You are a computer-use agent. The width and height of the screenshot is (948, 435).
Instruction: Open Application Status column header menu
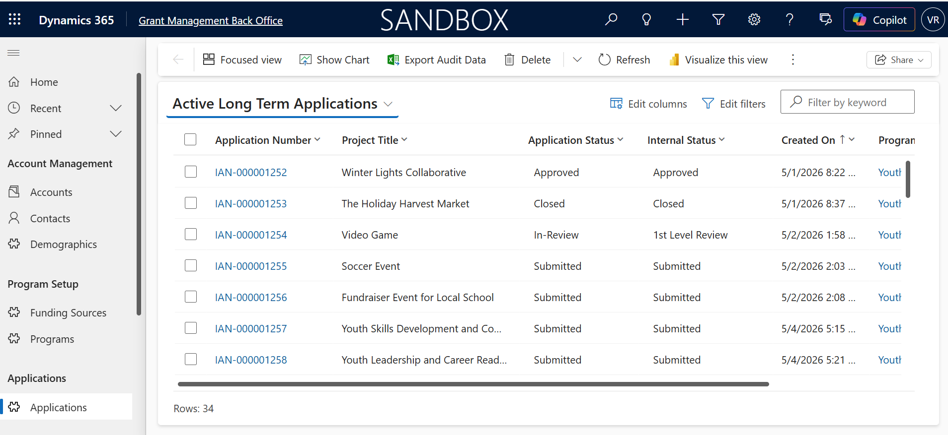tap(576, 140)
